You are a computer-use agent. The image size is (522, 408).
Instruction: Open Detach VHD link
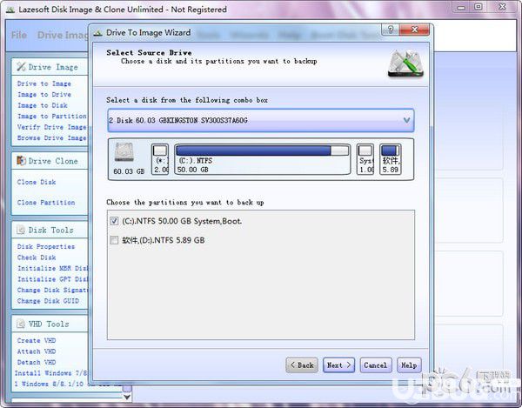click(37, 362)
